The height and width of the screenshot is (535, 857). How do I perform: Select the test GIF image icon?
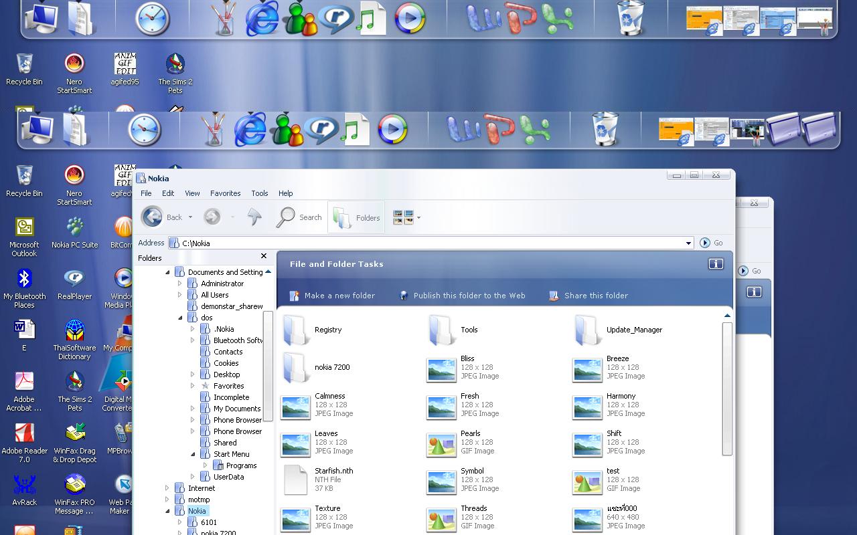[x=587, y=482]
